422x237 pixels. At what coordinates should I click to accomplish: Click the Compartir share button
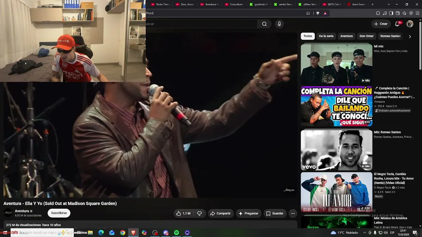221,213
